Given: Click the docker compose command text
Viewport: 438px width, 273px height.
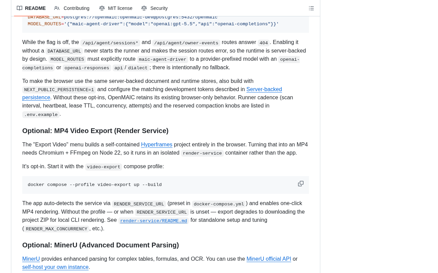Looking at the screenshot, I should 95,185.
